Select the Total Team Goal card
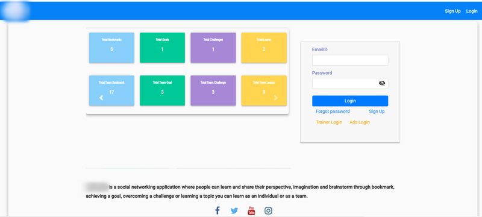482x217 pixels. pos(162,90)
